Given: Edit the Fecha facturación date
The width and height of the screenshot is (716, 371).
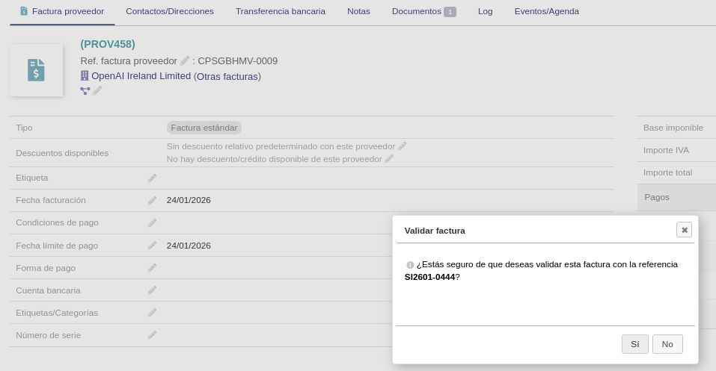Looking at the screenshot, I should (x=152, y=201).
